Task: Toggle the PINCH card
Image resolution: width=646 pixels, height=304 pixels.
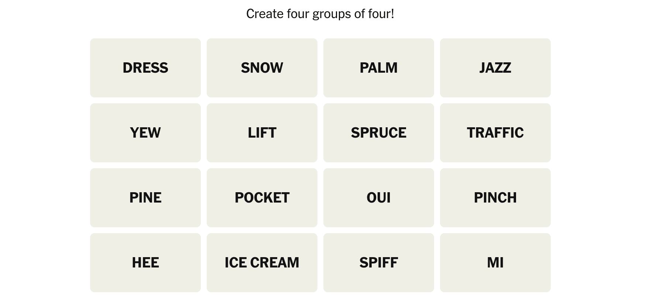Action: 495,198
